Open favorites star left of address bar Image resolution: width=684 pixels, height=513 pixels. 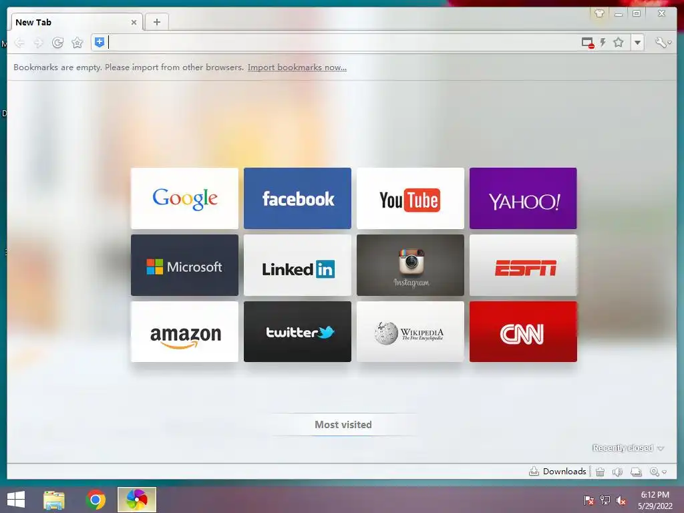coord(77,42)
